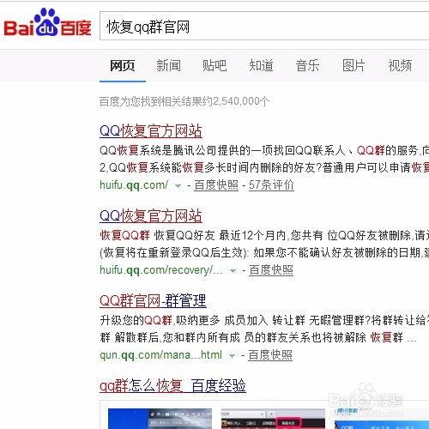Image resolution: width=429 pixels, height=429 pixels.
Task: Focus the search box containing 恢复qq群官网
Action: tap(264, 27)
